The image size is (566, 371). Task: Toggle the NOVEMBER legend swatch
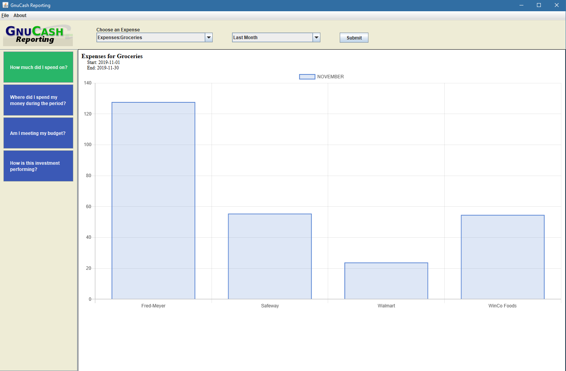pyautogui.click(x=307, y=77)
